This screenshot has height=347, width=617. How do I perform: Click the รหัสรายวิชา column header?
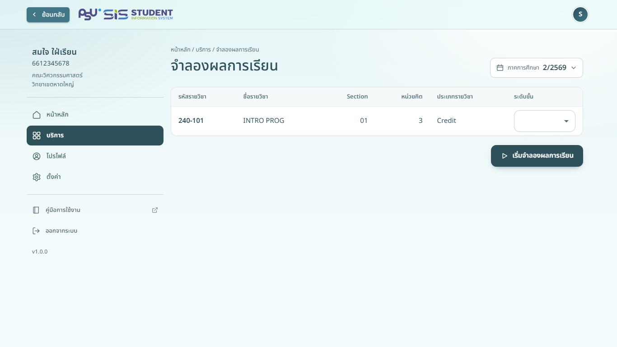(x=192, y=97)
